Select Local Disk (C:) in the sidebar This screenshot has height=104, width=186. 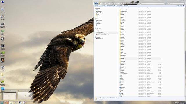pos(100,33)
